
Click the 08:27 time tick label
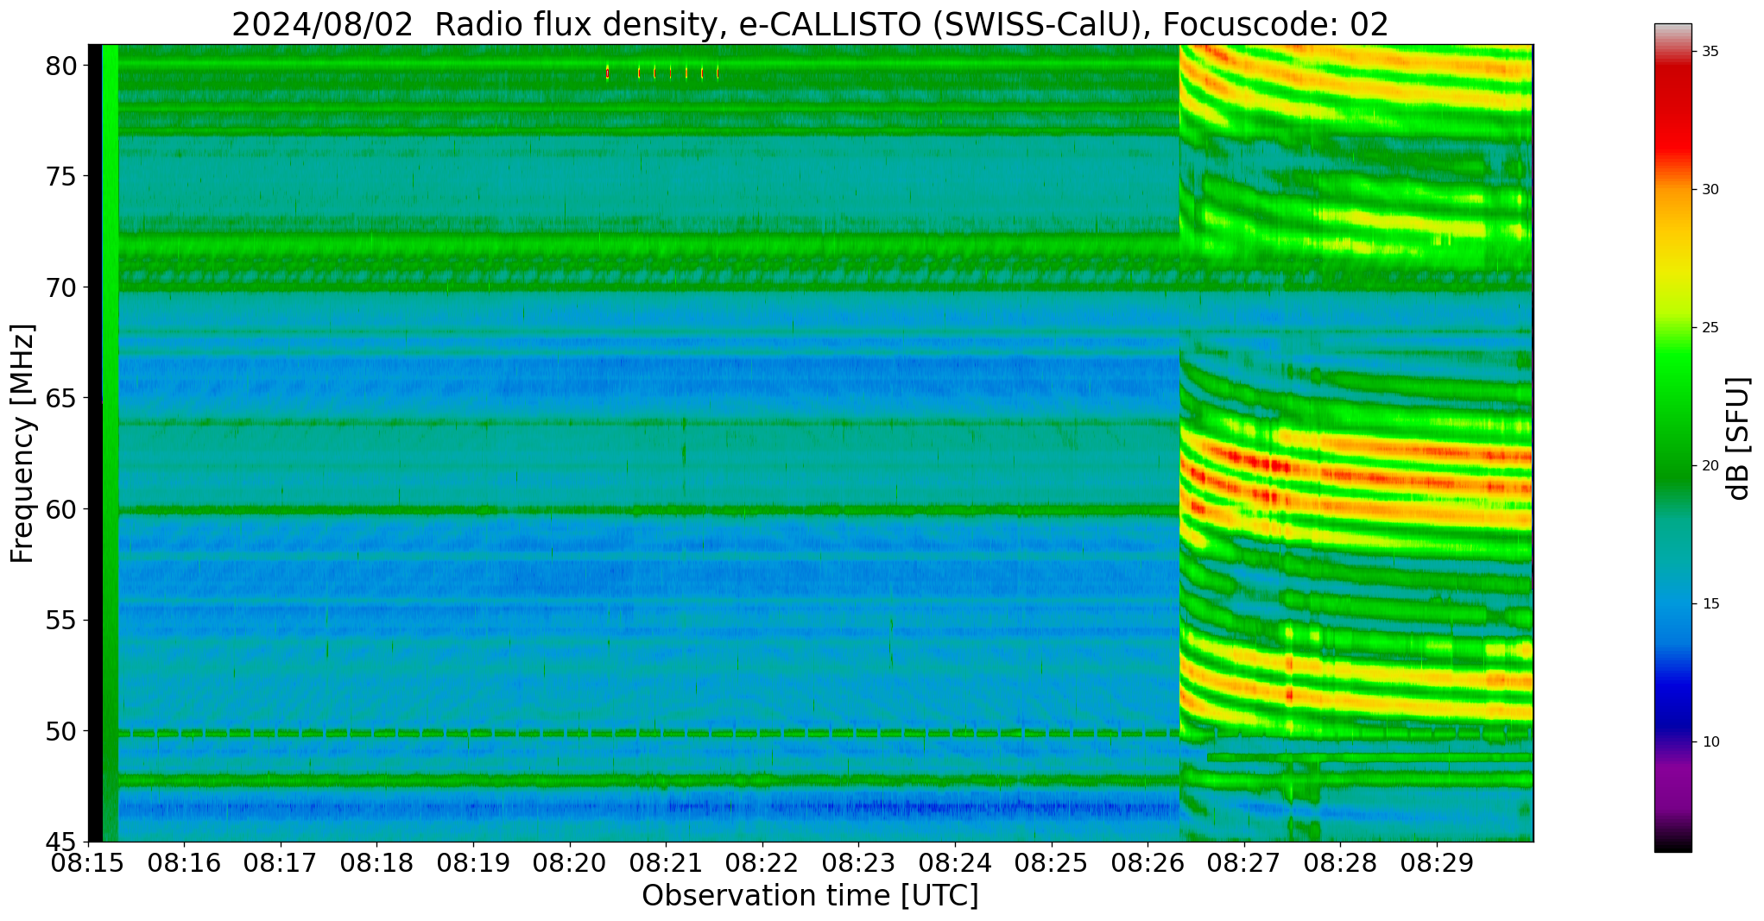[x=1244, y=863]
